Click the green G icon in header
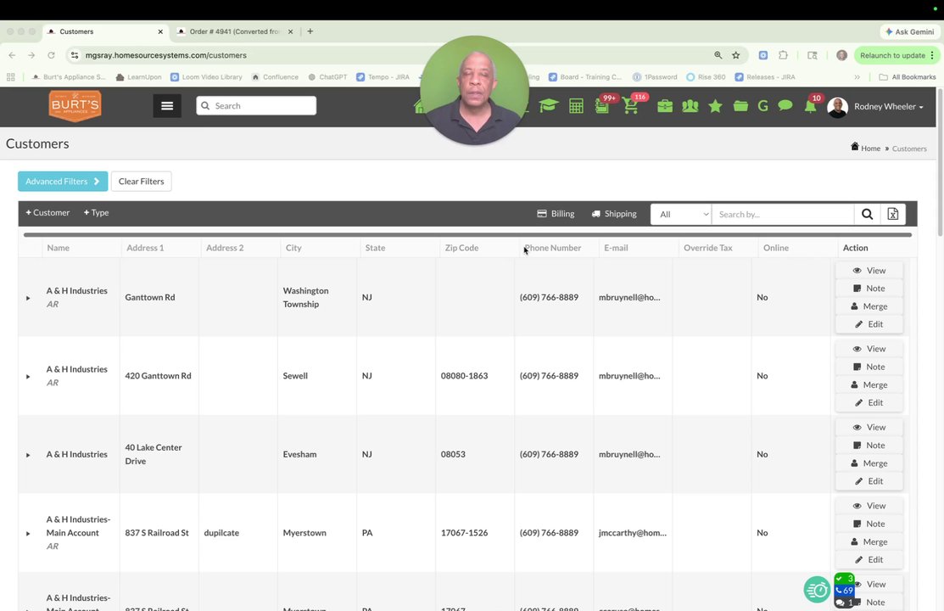944x611 pixels. pos(762,106)
